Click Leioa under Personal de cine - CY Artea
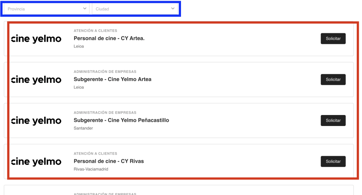This screenshot has width=362, height=195. click(x=79, y=46)
